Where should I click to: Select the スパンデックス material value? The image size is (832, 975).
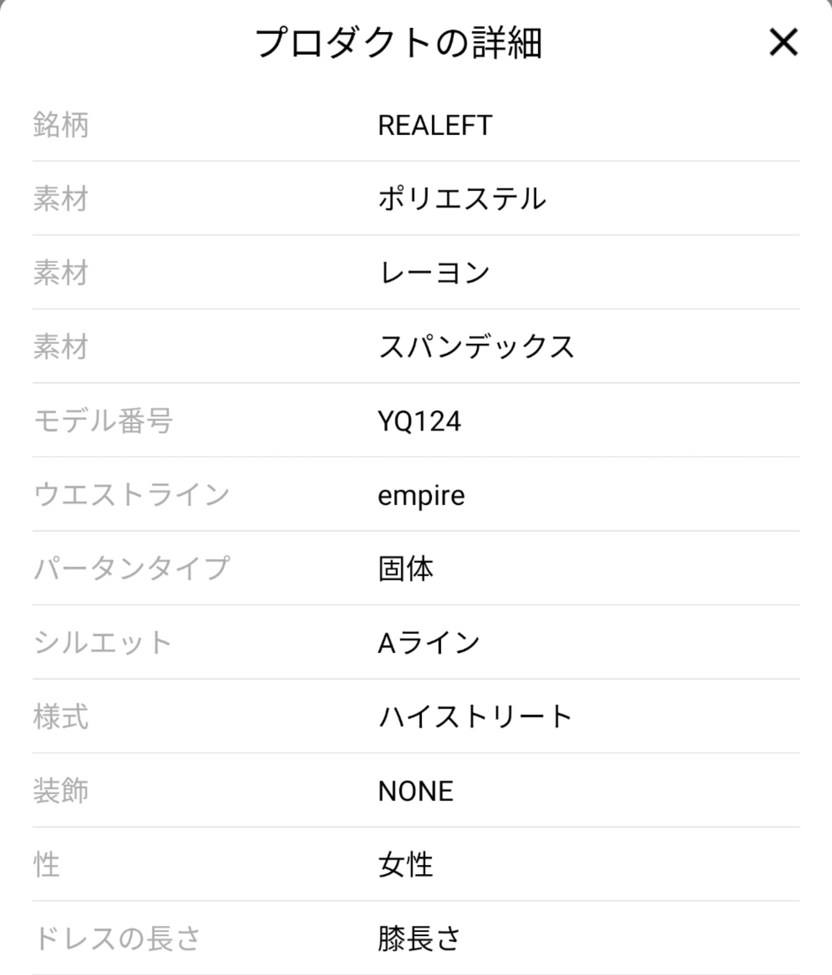pos(476,347)
